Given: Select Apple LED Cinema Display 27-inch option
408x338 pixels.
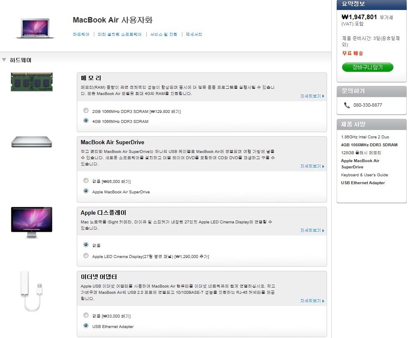Looking at the screenshot, I should pyautogui.click(x=86, y=256).
